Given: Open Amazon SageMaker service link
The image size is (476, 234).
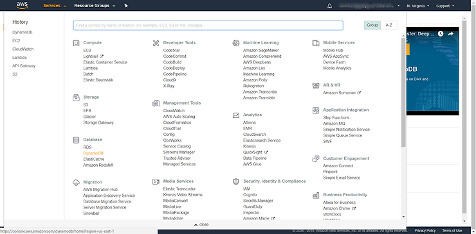Looking at the screenshot, I should coord(261,50).
